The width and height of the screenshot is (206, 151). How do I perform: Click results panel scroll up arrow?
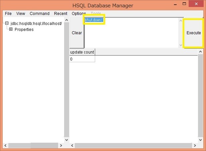pos(200,52)
